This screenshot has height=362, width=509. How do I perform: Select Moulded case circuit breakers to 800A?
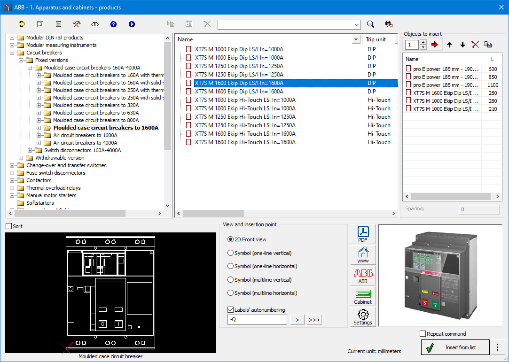[x=96, y=120]
